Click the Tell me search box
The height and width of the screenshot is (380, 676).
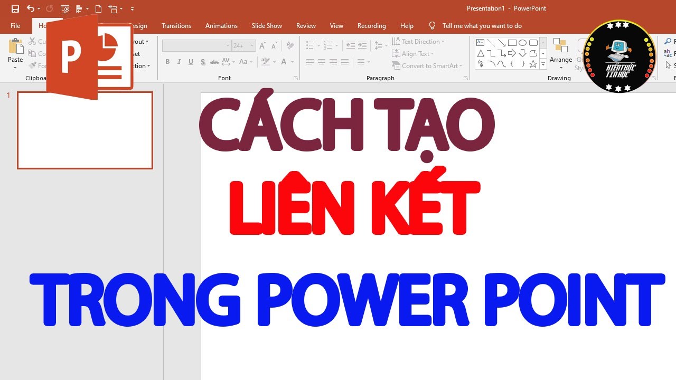482,26
